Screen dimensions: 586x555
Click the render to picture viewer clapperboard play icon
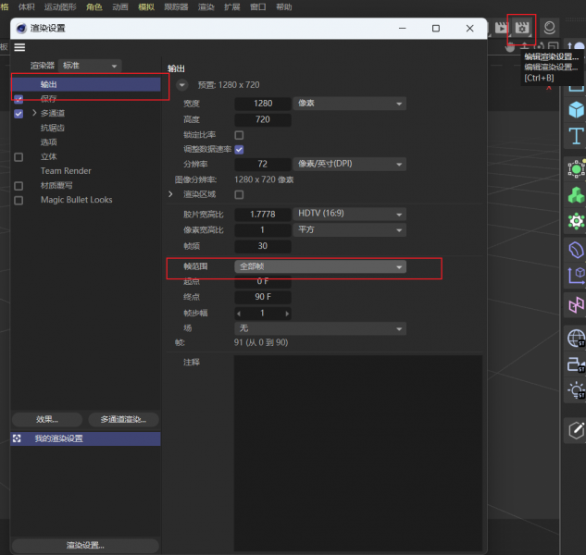coord(501,28)
